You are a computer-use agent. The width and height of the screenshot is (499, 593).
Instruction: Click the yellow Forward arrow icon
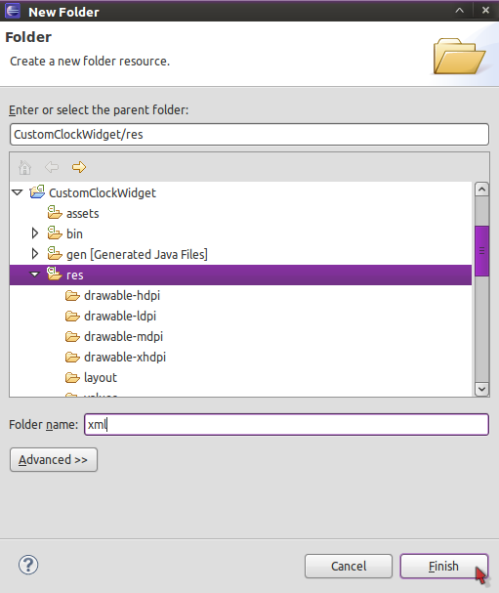pos(79,167)
